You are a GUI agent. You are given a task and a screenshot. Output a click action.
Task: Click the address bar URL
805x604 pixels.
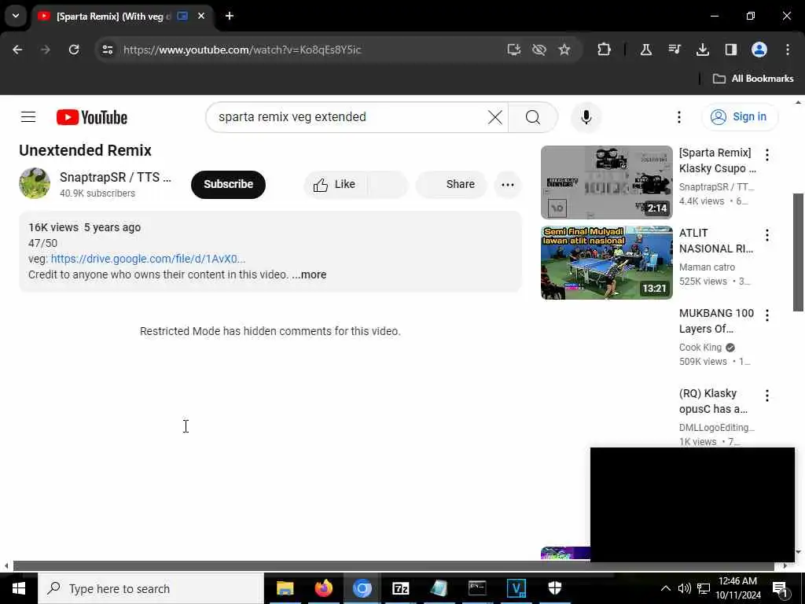242,50
